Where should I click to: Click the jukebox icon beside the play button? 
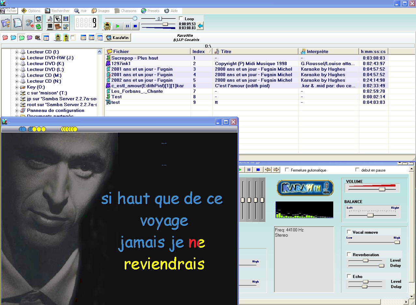click(x=107, y=26)
